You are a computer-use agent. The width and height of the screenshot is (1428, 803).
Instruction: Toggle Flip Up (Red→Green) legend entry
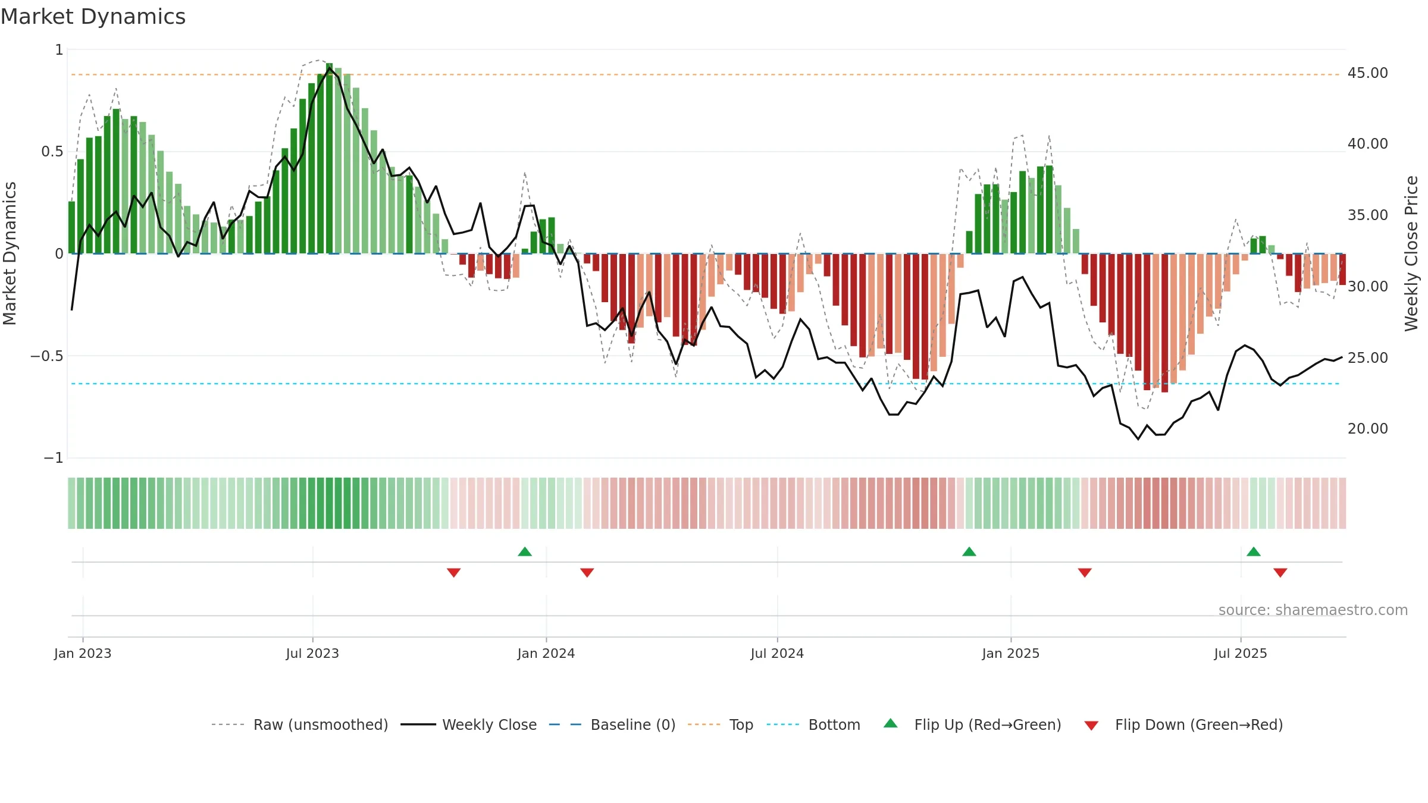coord(972,724)
